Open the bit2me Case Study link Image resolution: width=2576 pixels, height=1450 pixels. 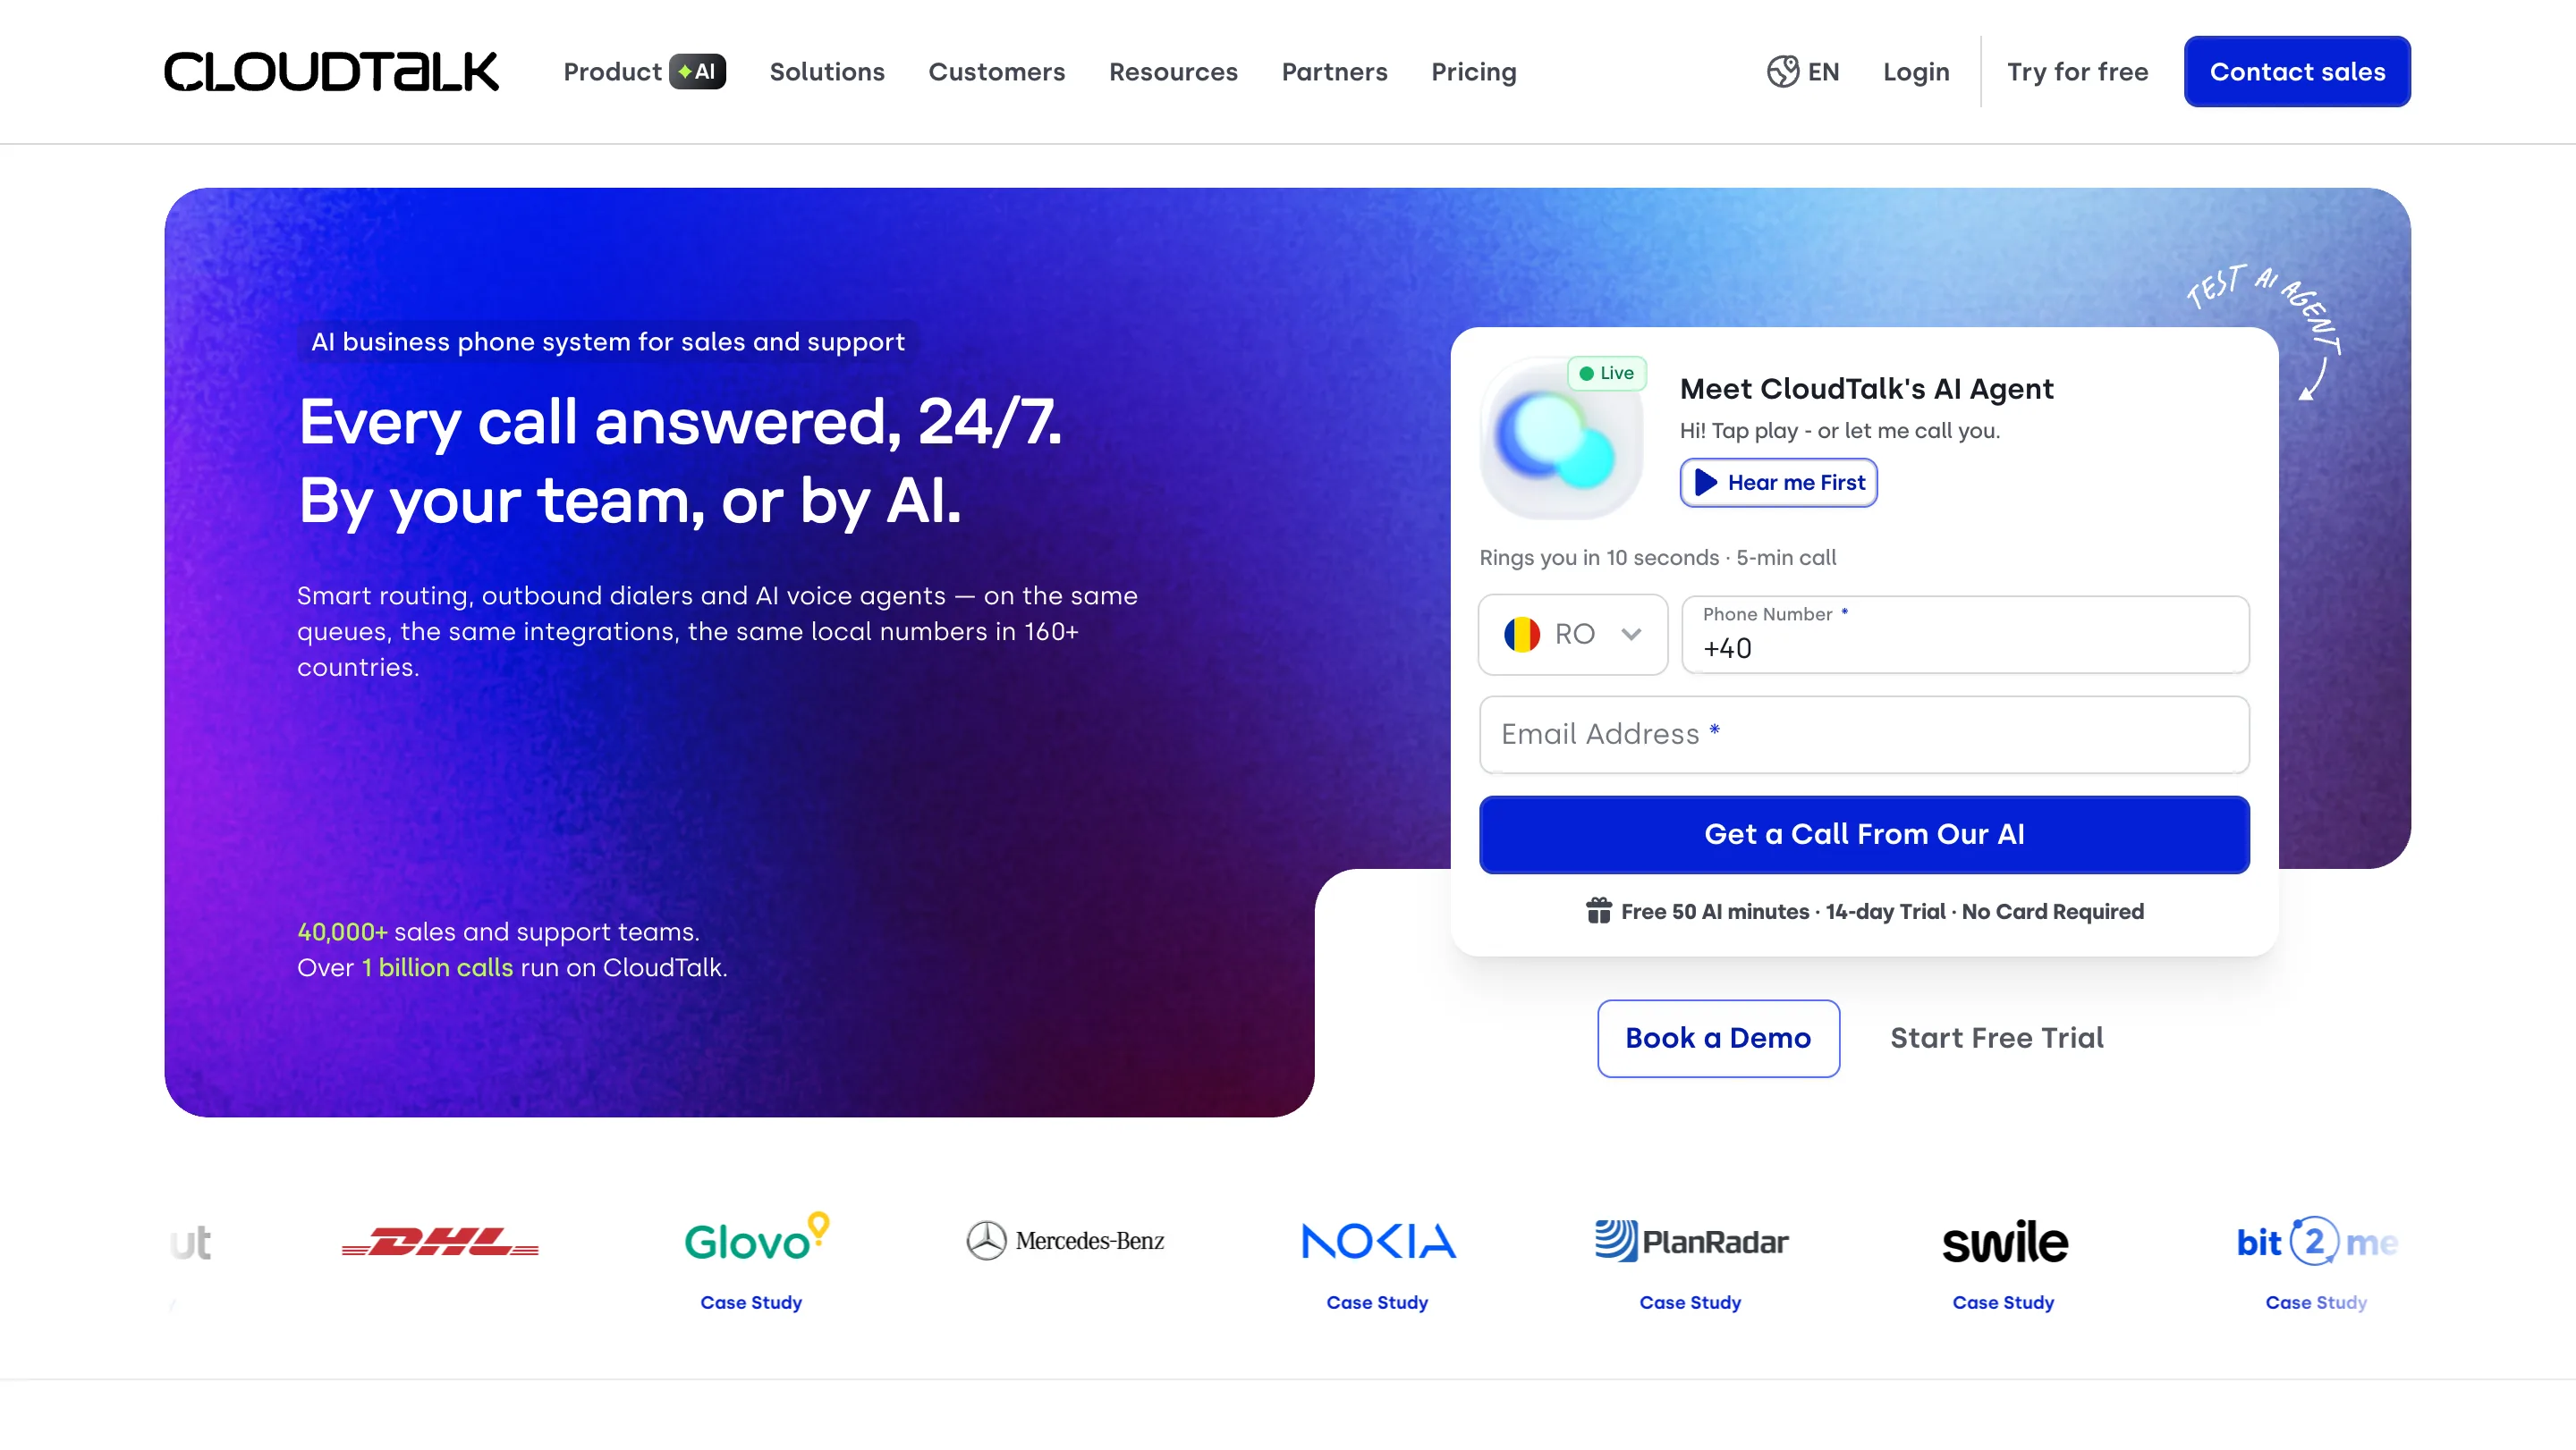(2316, 1302)
